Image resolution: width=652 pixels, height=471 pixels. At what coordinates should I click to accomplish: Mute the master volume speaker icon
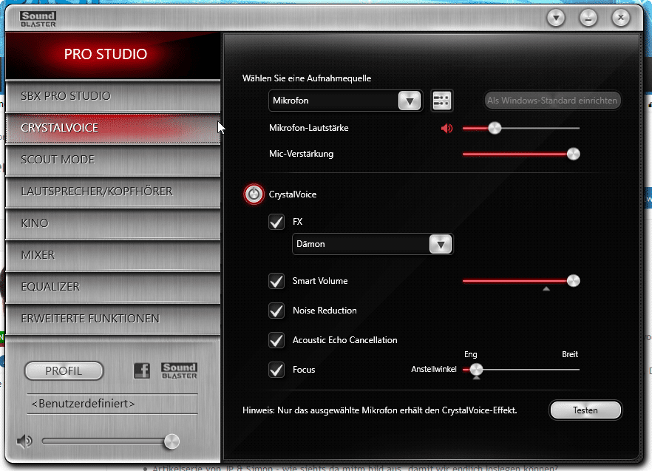tap(24, 441)
